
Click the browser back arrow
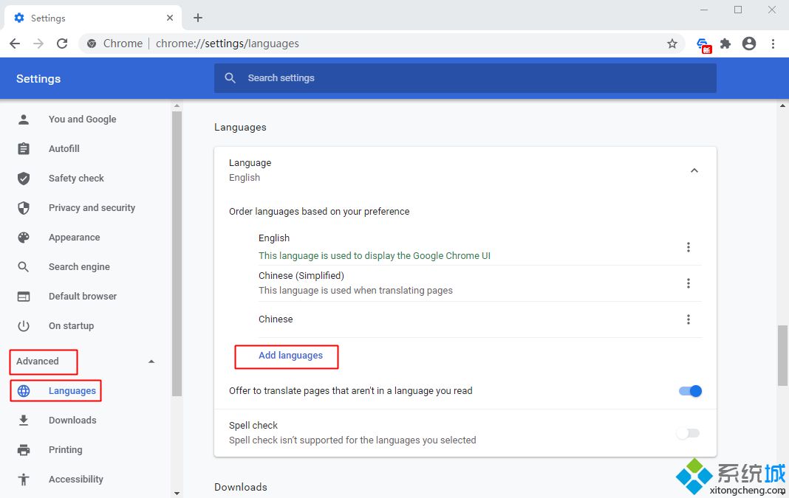[x=15, y=44]
